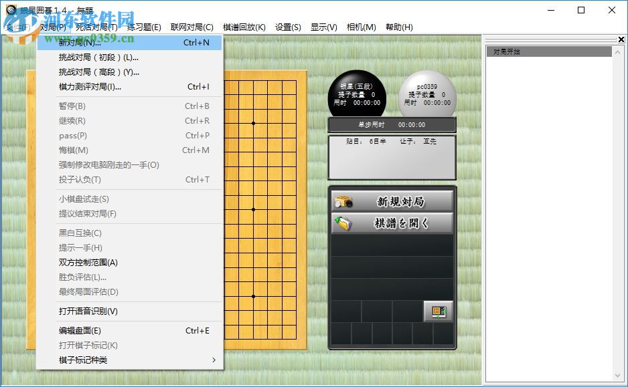
Task: Open the 帮助(H) menu
Action: 398,27
